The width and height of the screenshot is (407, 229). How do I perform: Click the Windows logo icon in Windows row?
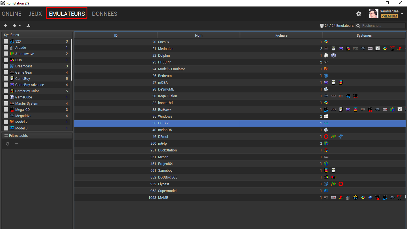(x=326, y=116)
